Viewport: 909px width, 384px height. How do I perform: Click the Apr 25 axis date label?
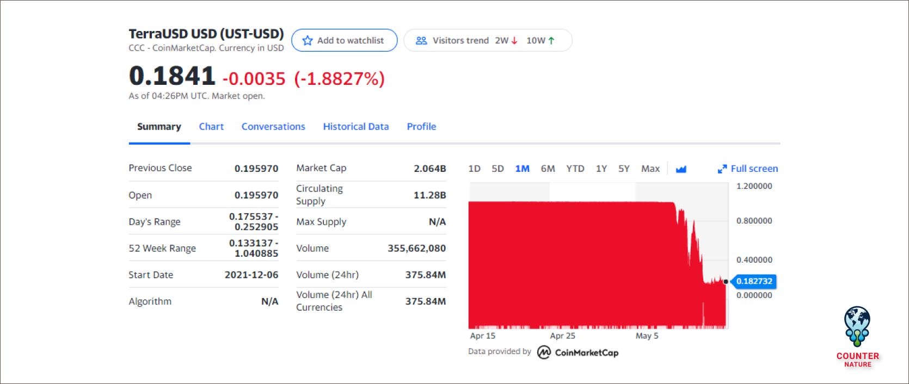tap(562, 336)
